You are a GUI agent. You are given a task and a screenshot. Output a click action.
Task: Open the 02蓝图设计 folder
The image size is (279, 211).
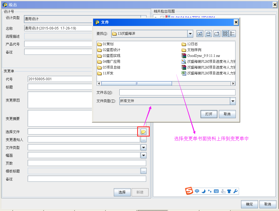pyautogui.click(x=109, y=50)
